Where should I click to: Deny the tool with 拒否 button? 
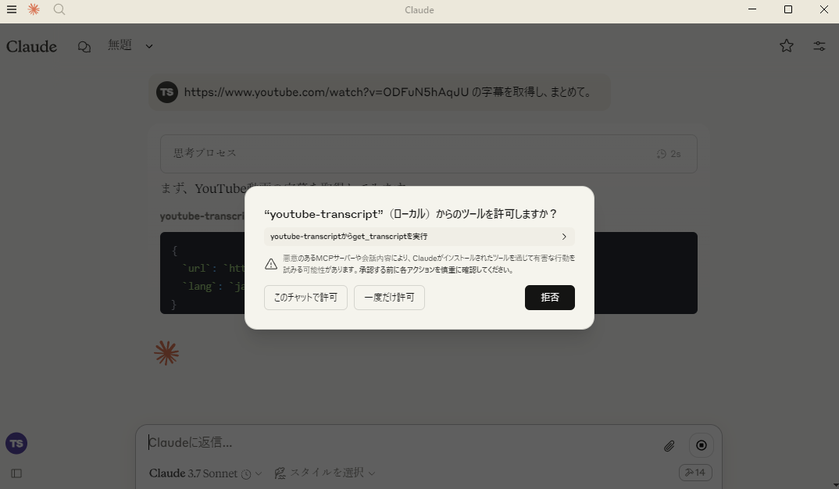549,298
